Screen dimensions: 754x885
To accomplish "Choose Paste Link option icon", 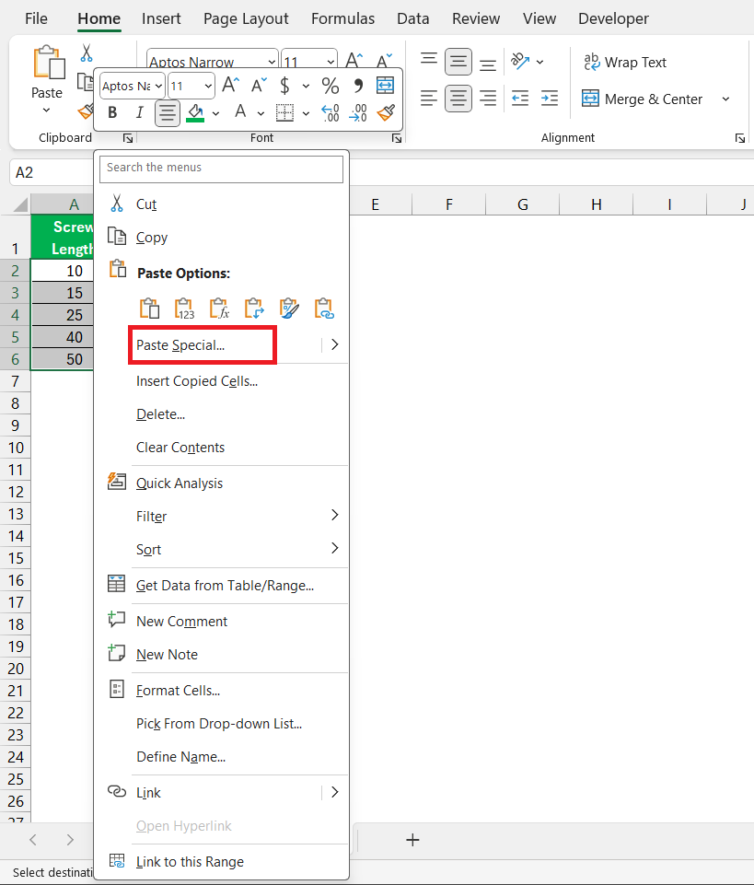I will 324,309.
